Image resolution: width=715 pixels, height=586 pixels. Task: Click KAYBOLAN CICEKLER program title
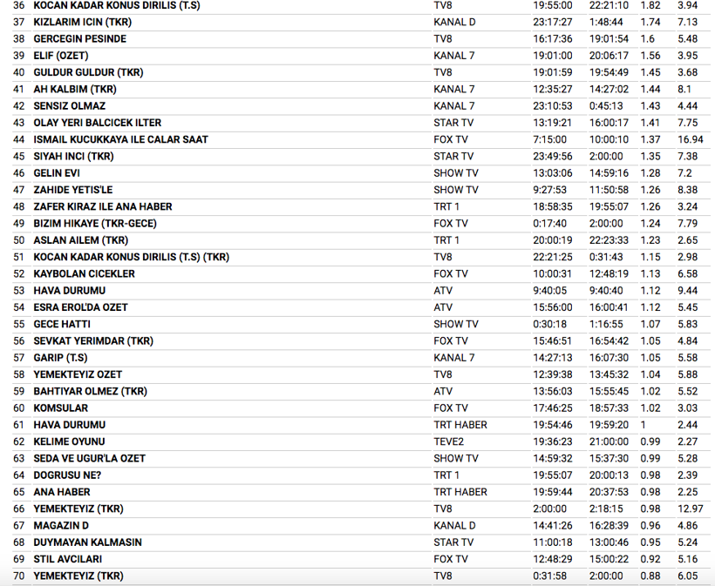[84, 273]
